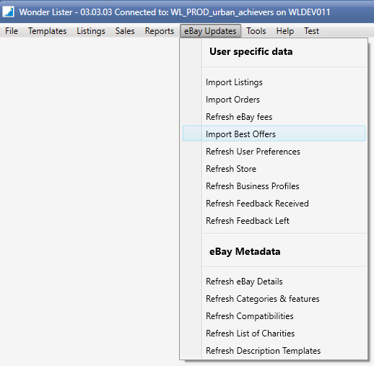Open the Tools menu
Image resolution: width=374 pixels, height=366 pixels.
click(x=256, y=31)
